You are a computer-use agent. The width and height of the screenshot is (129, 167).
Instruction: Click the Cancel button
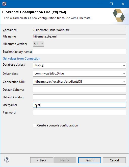(114, 160)
